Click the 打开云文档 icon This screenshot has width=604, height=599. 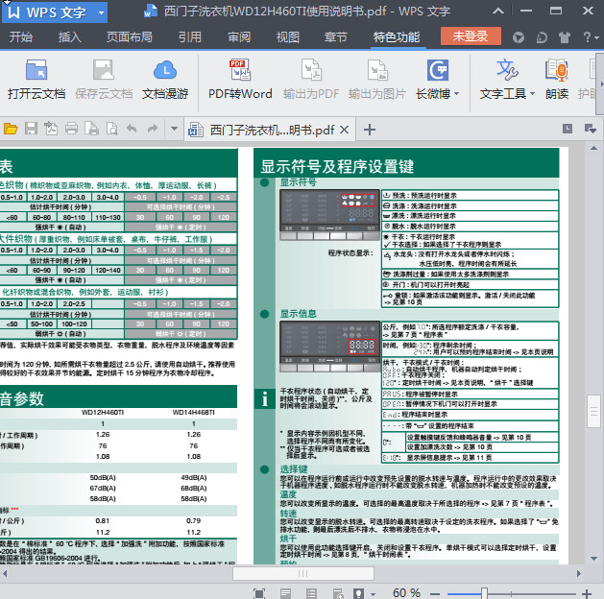coord(36,70)
